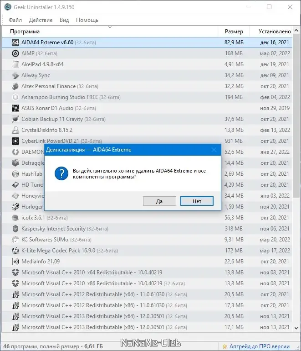Viewport: 301px width, 351px height.
Task: Open the Вид menu
Action: (64, 20)
